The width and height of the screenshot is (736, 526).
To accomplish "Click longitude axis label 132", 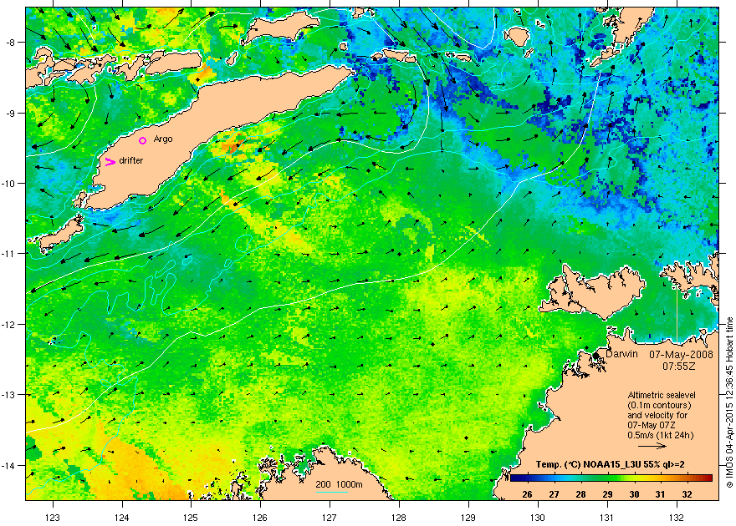I will 677,517.
